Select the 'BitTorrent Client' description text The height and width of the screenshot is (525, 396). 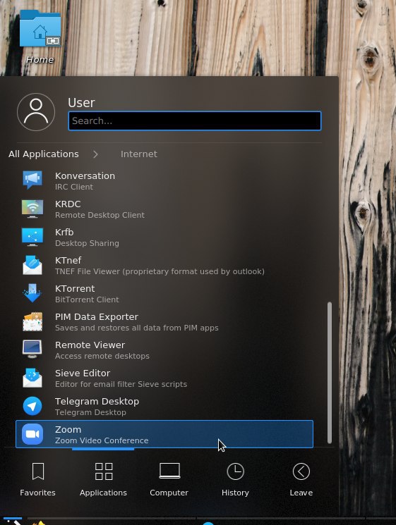pos(87,299)
